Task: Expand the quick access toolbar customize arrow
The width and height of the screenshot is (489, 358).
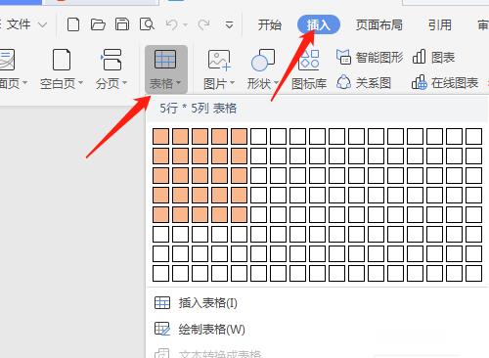Action: pos(229,24)
